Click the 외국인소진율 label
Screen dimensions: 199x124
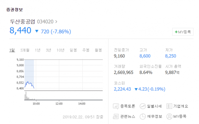tap(150, 66)
